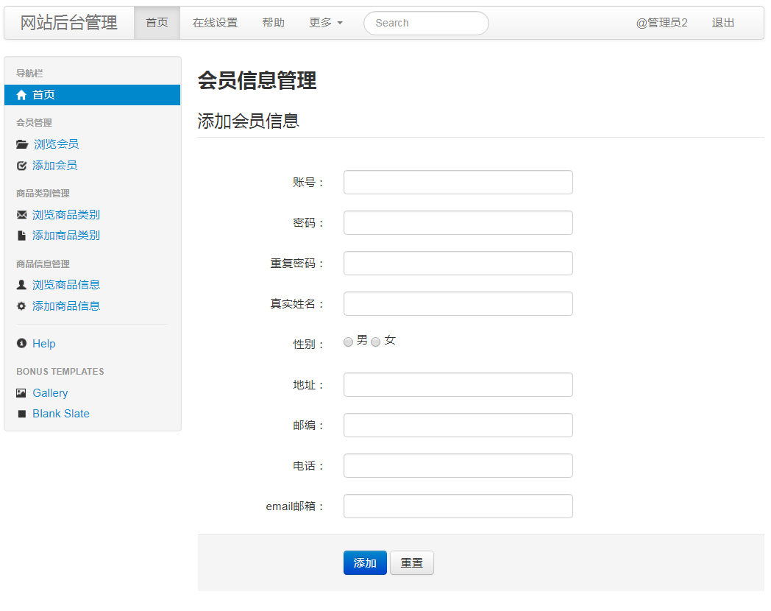Click the folder icon next to 浏览会员
The image size is (771, 611).
pos(21,144)
